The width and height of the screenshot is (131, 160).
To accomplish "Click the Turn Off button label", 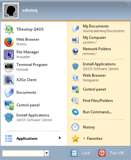I will 117,153.
